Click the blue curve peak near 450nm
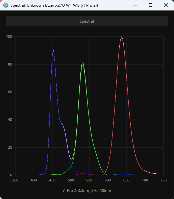The height and width of the screenshot is (199, 174). tap(54, 50)
